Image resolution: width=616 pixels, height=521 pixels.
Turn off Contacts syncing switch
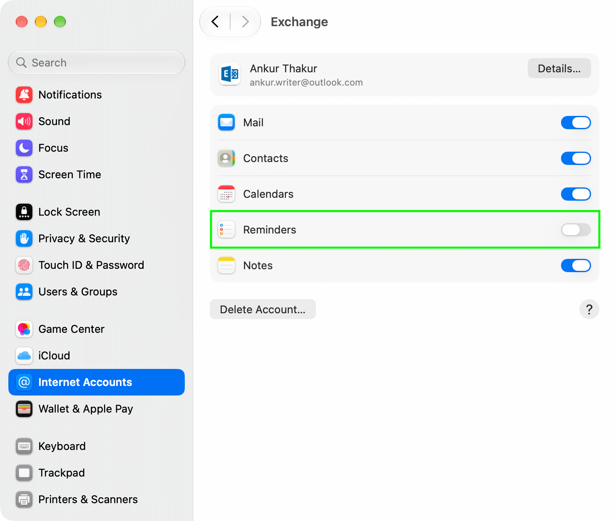[576, 158]
